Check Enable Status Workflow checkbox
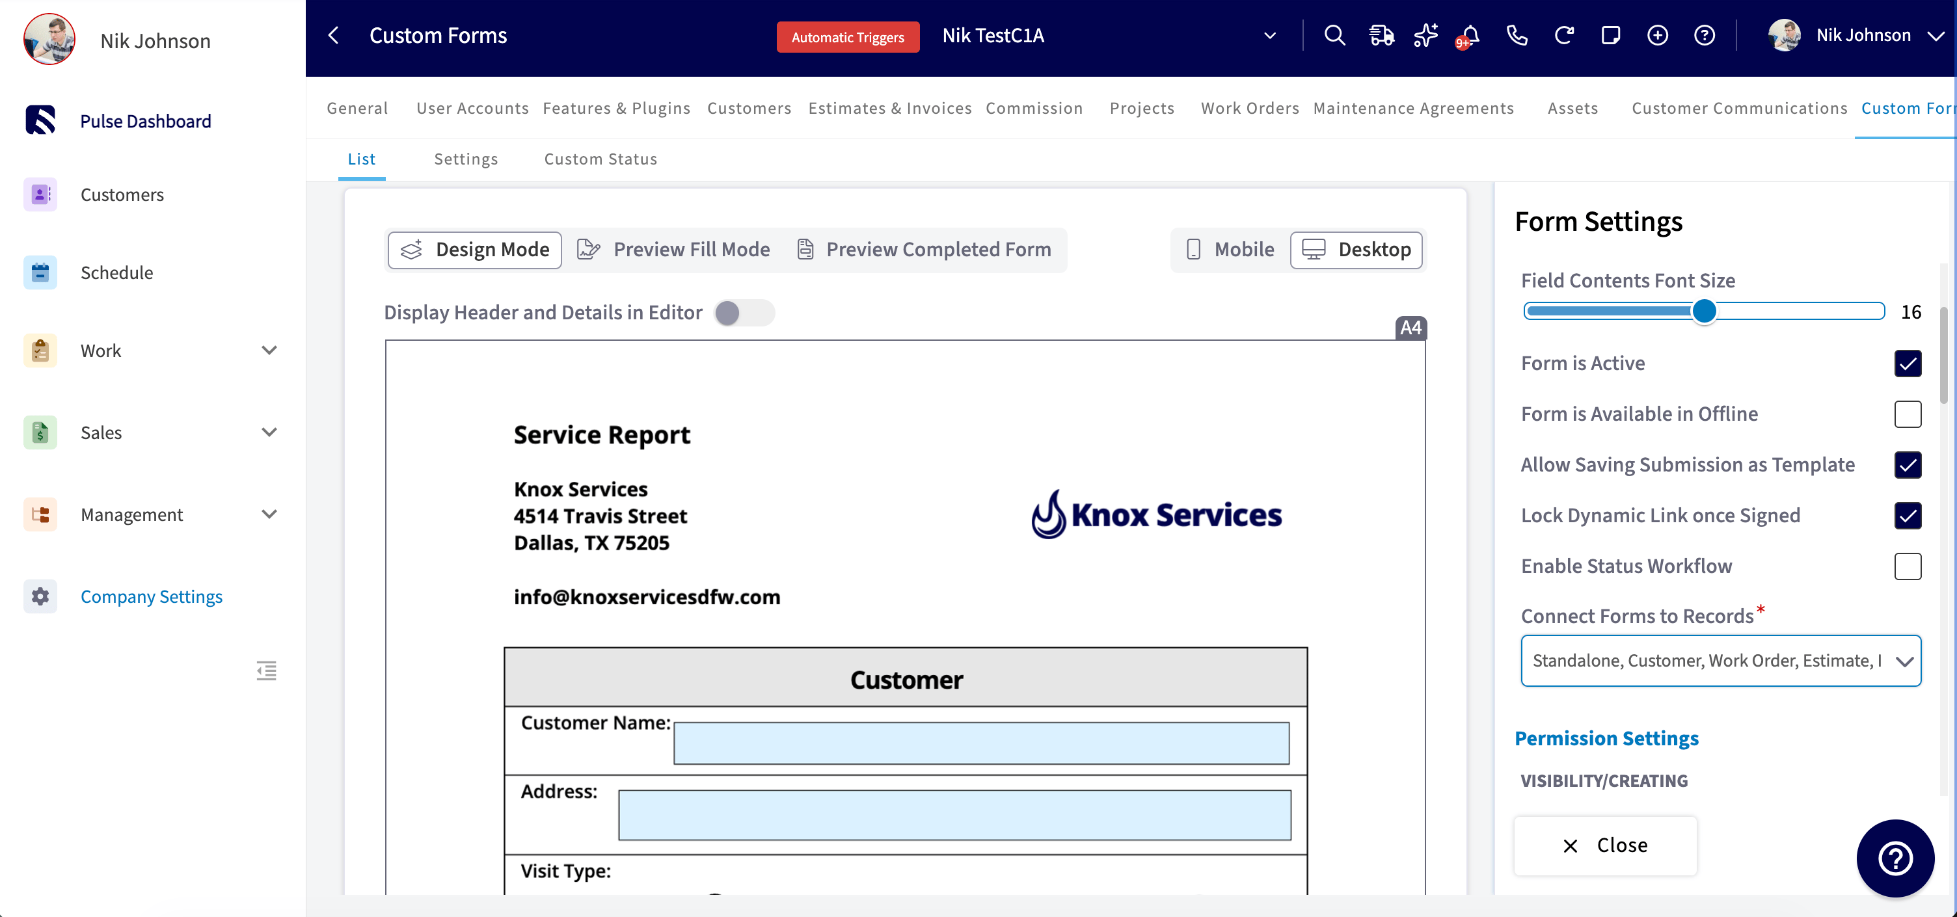1957x917 pixels. point(1908,566)
